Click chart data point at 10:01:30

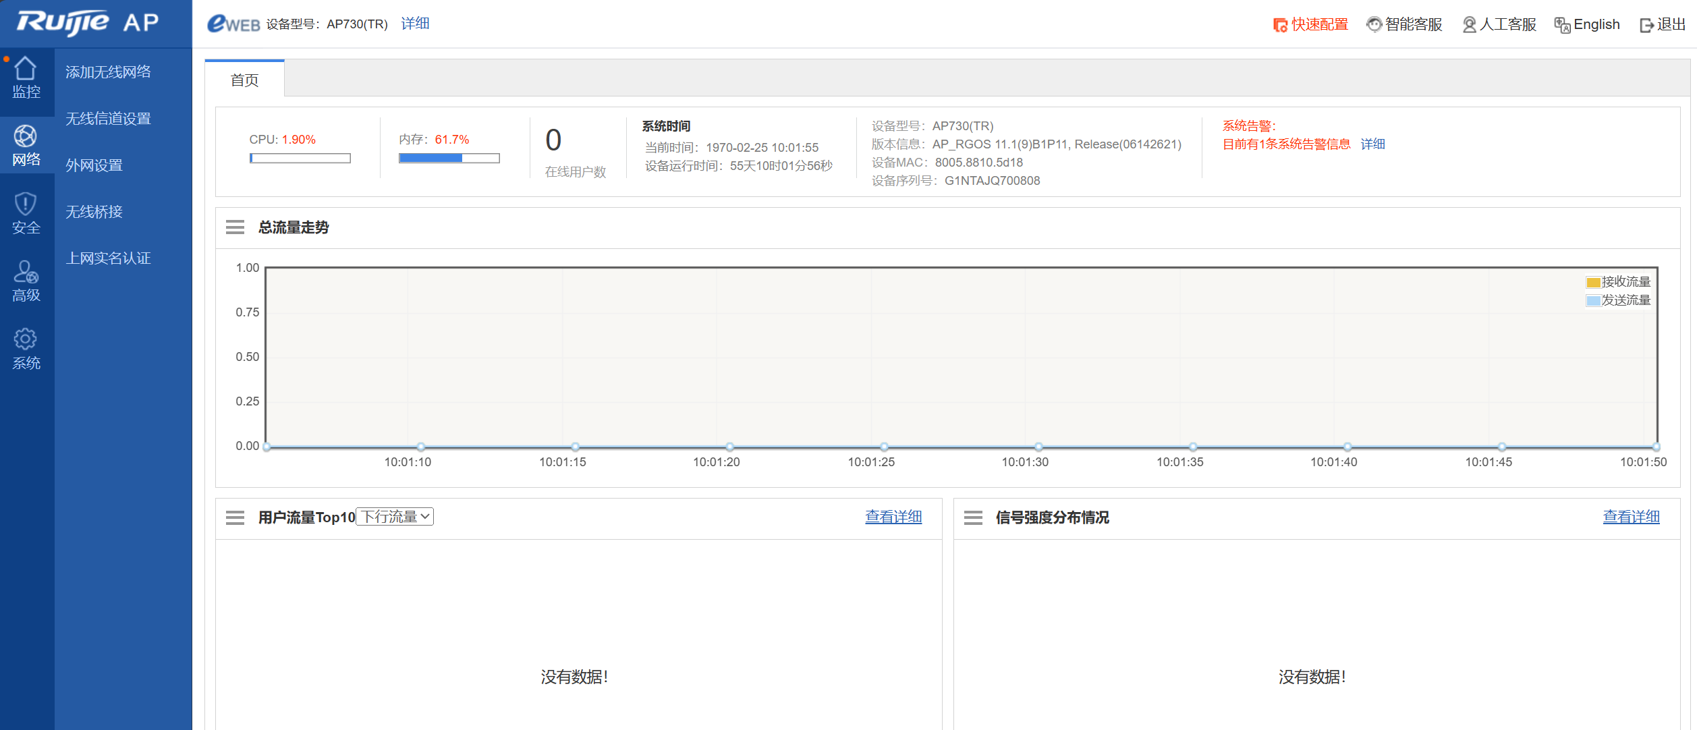1038,447
